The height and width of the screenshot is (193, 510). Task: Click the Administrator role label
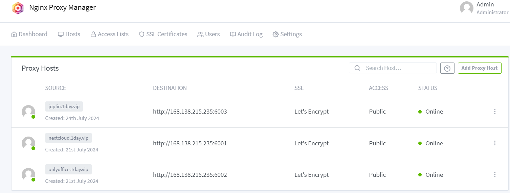coord(492,13)
